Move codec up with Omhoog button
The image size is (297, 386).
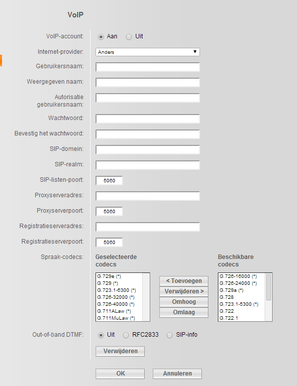(x=184, y=302)
